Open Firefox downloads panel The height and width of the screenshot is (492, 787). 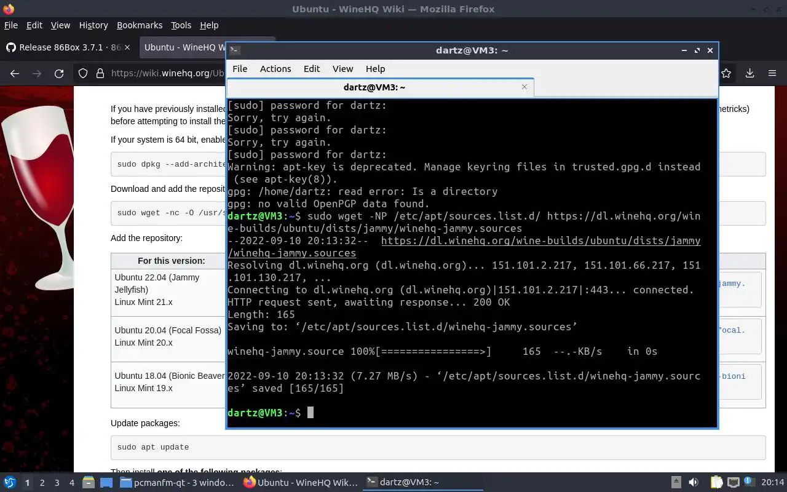click(749, 73)
